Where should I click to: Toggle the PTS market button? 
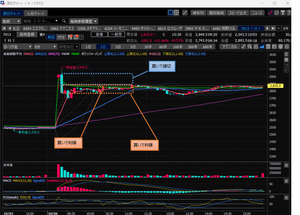pos(61,37)
